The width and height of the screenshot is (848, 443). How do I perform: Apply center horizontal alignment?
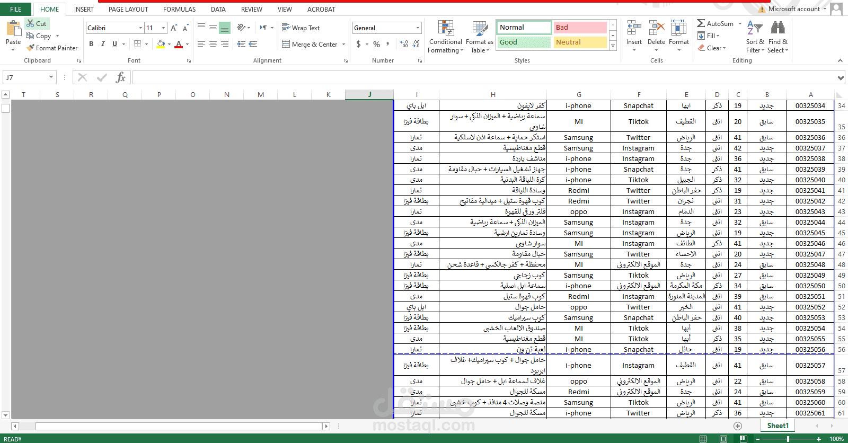[213, 44]
